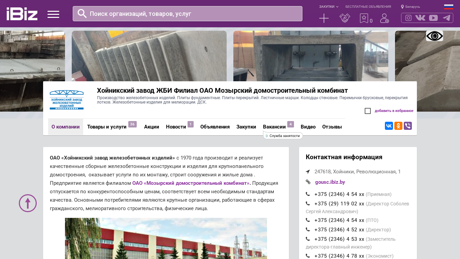Image resolution: width=460 pixels, height=259 pixels.
Task: Open the handshake partners icon
Action: tap(345, 18)
